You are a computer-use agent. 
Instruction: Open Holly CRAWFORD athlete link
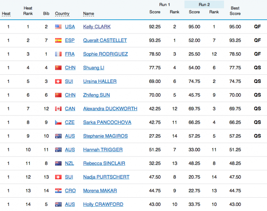[x=102, y=205]
